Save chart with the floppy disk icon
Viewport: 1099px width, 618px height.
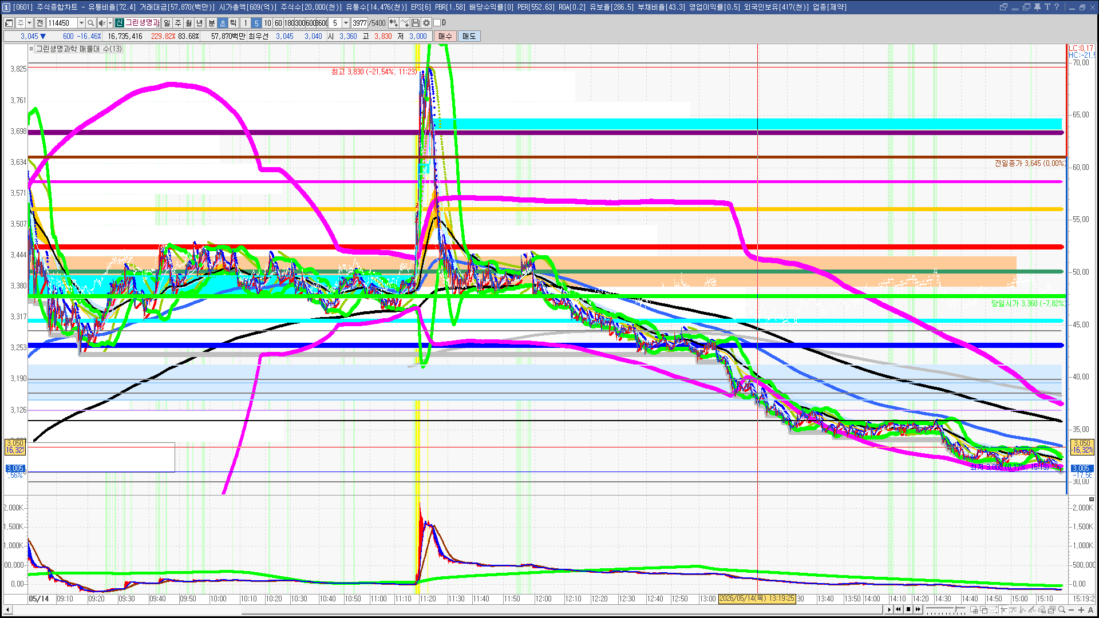(416, 23)
